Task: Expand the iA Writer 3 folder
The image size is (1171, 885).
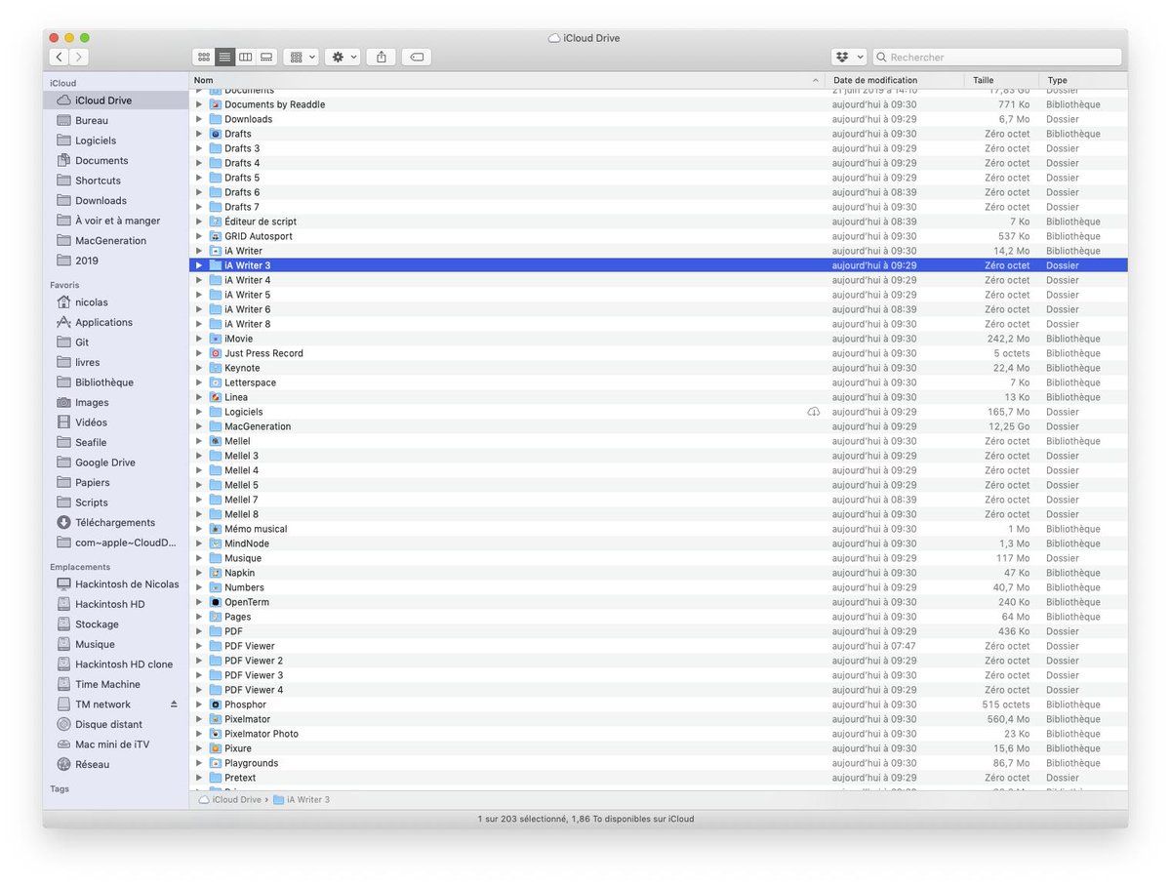Action: 199,265
